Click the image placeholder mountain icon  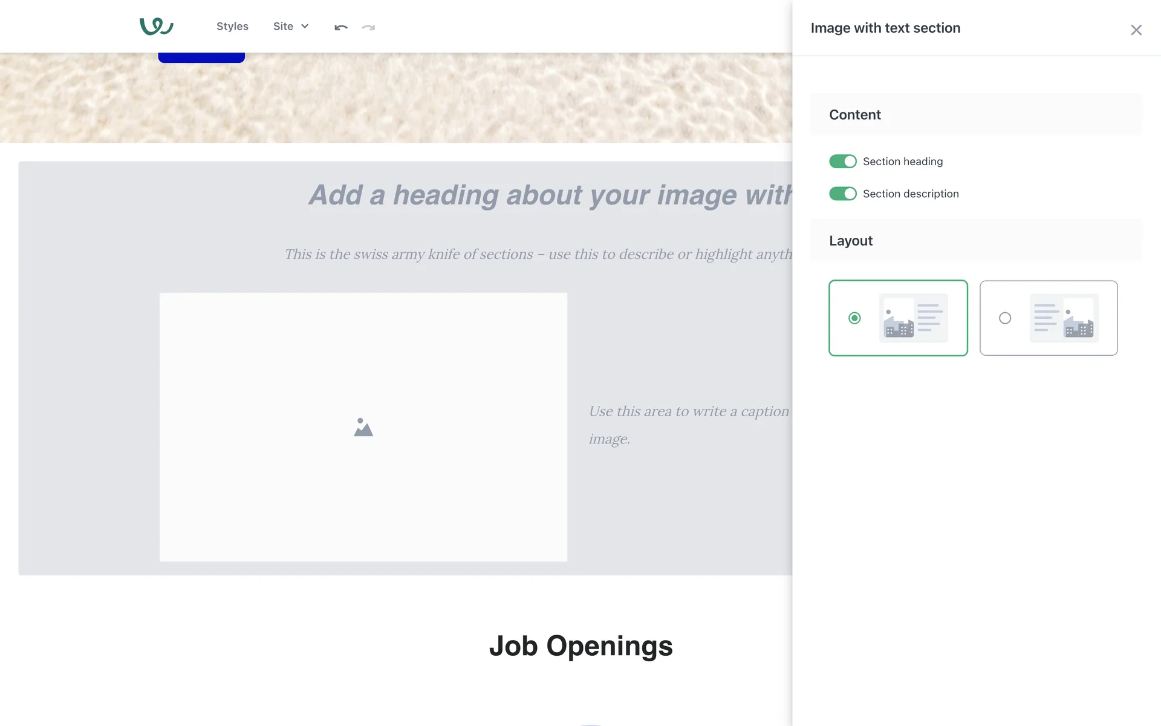coord(363,427)
